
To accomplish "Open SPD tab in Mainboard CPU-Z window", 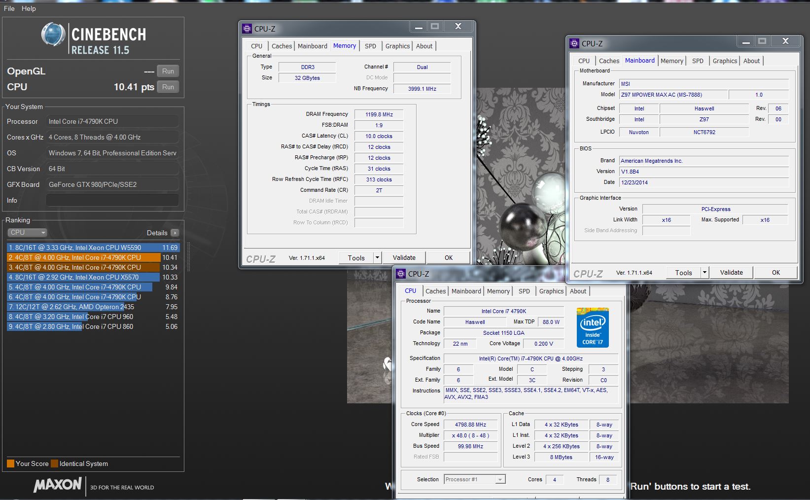I will click(x=698, y=61).
